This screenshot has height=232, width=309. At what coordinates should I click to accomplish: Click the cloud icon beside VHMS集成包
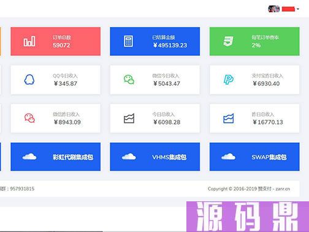(129, 157)
